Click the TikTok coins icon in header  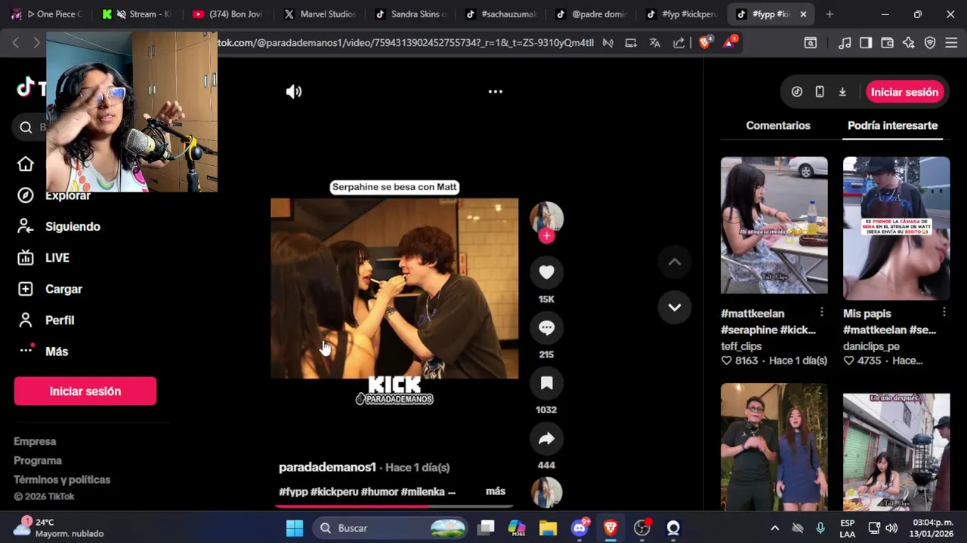pos(797,92)
